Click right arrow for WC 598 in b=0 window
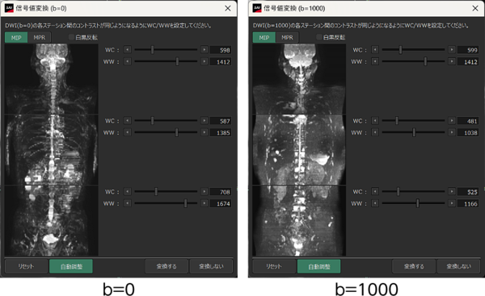485x296 pixels. [205, 49]
